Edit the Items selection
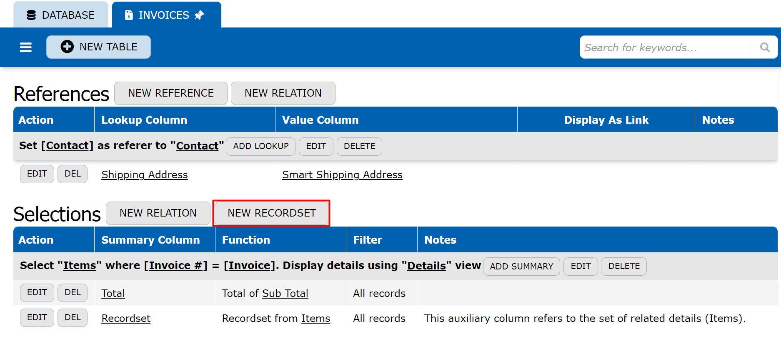The width and height of the screenshot is (781, 339). pyautogui.click(x=581, y=267)
